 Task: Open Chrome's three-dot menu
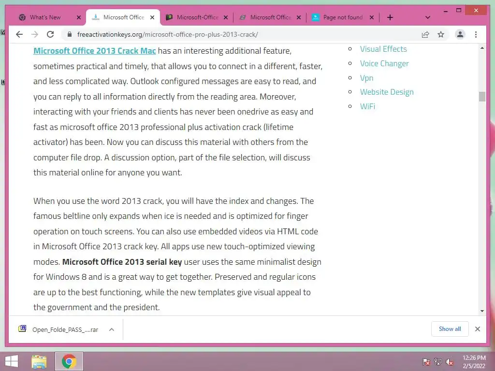point(476,34)
